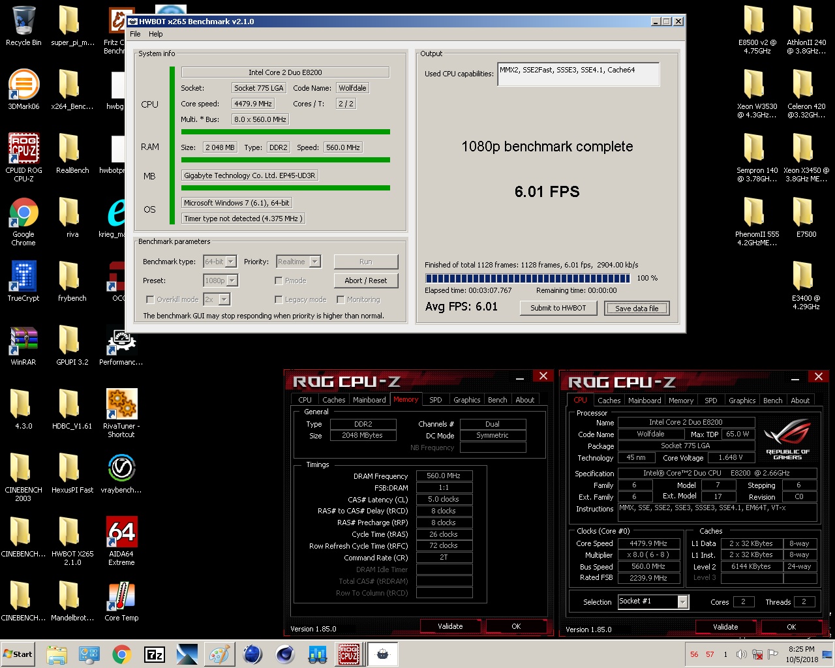
Task: Toggle the Legacy mode checkbox
Action: [279, 299]
